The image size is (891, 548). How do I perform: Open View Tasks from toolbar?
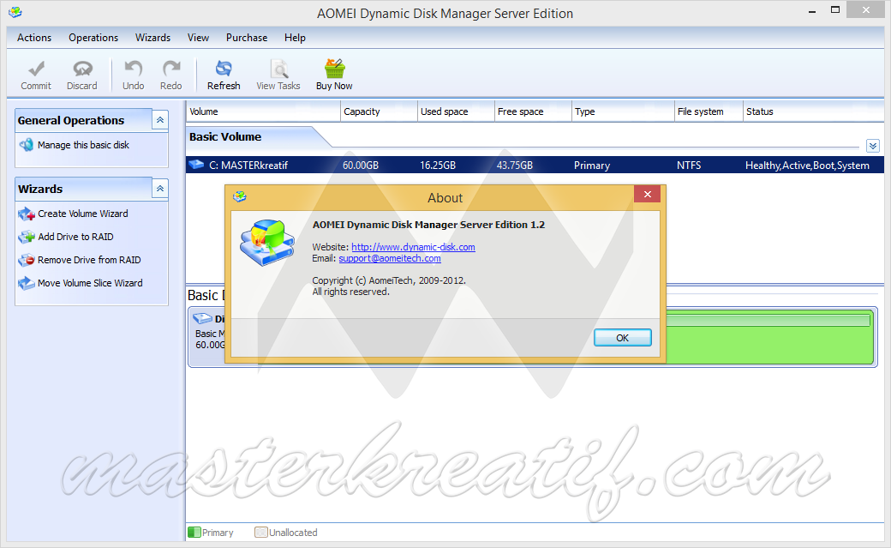point(278,75)
